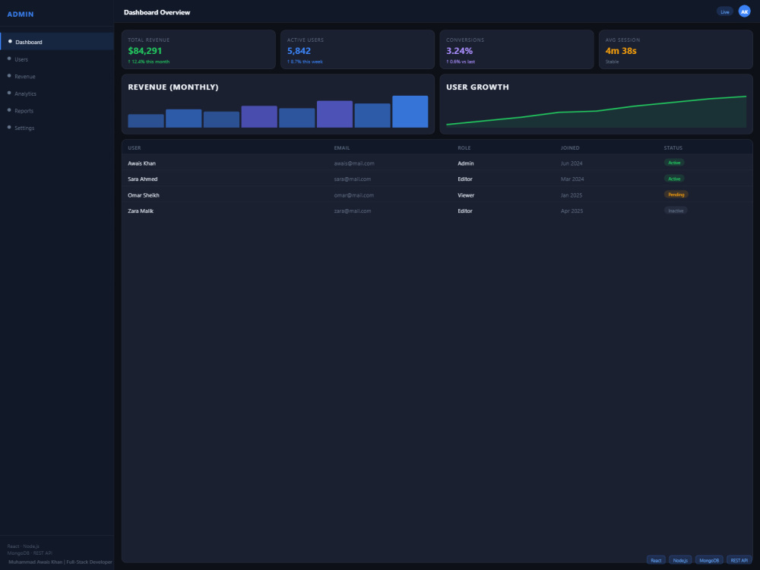This screenshot has height=570, width=760.
Task: Click the MongoDB tag at bottom right
Action: 709,560
